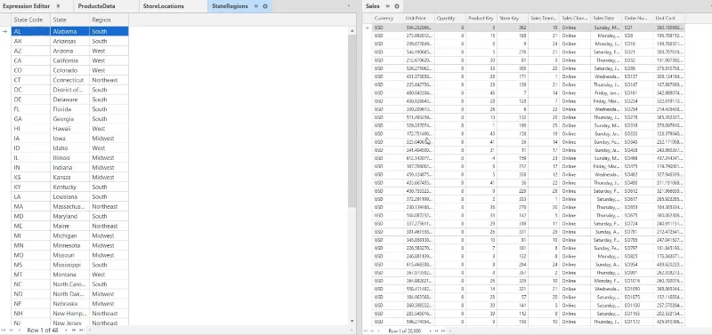Sort Sales by Unit Price column header
The height and width of the screenshot is (335, 712).
pyautogui.click(x=418, y=18)
